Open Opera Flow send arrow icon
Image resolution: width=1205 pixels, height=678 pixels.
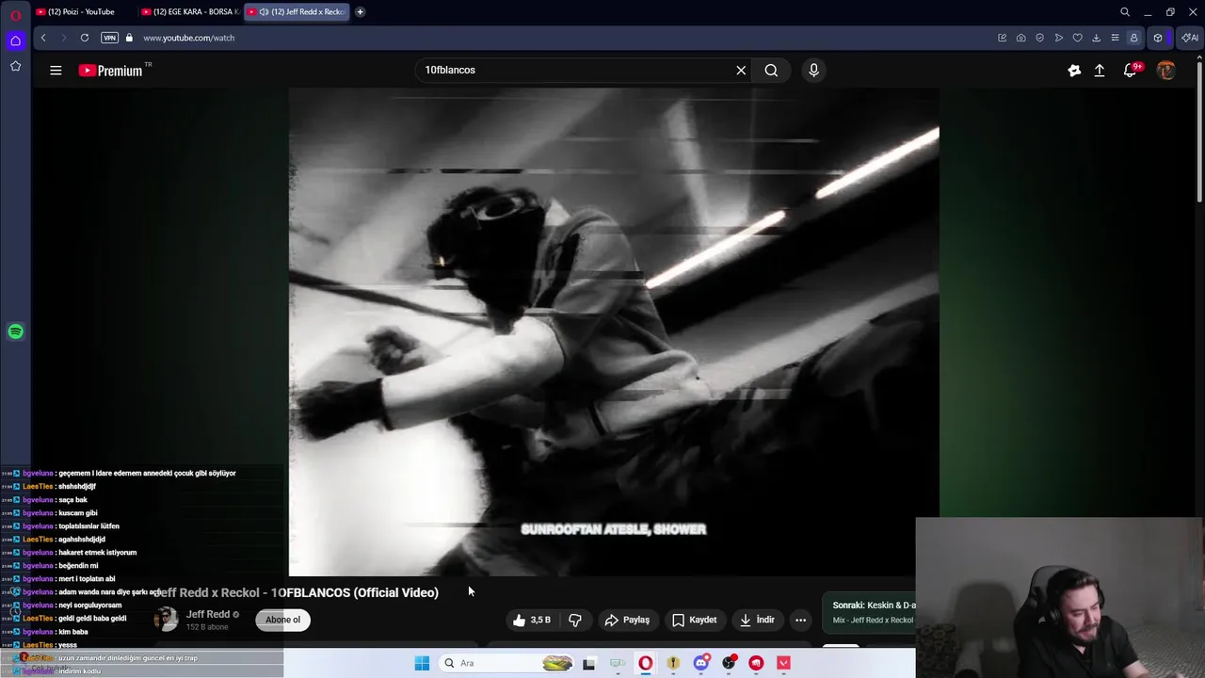(x=1058, y=38)
